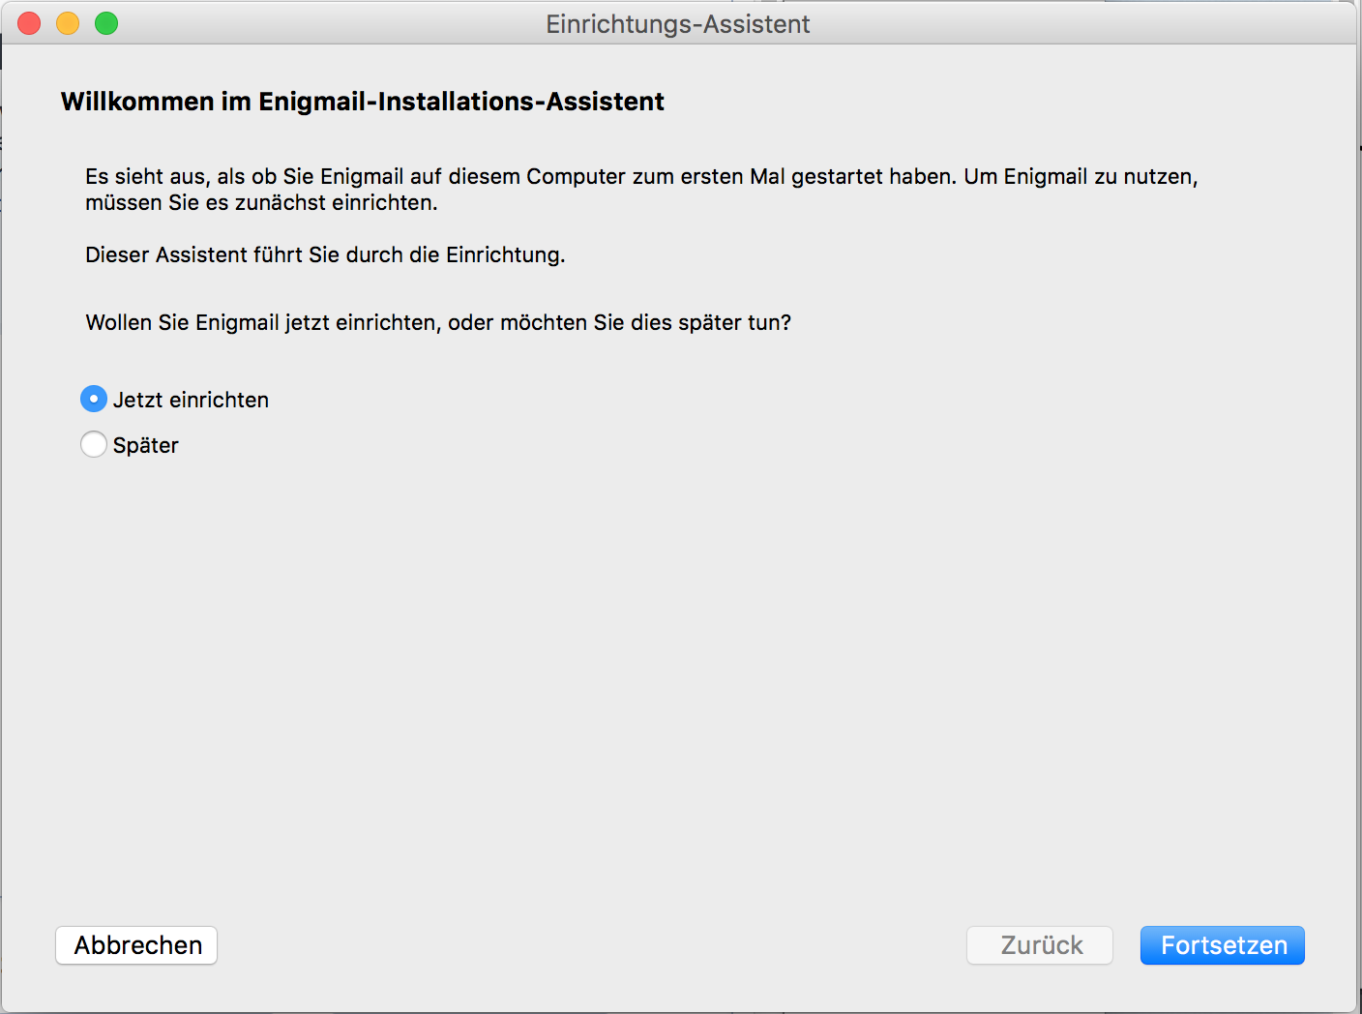Close the Einrichtungs-Assistent with the red button

pos(29,23)
